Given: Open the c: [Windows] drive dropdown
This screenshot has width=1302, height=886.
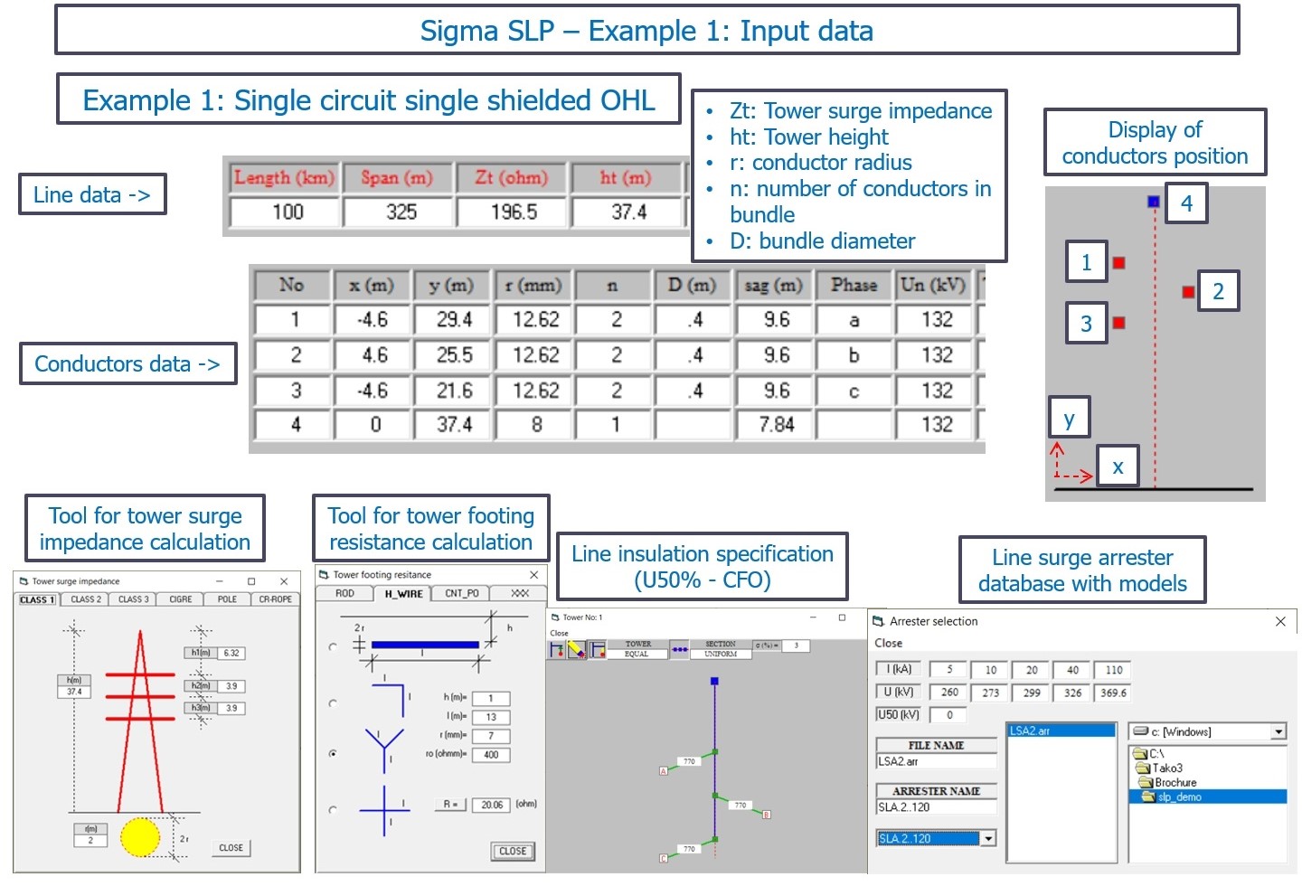Looking at the screenshot, I should (1278, 730).
